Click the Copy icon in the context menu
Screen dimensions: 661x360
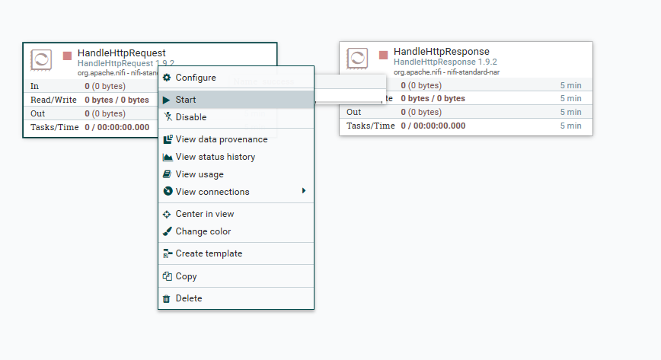click(x=168, y=276)
